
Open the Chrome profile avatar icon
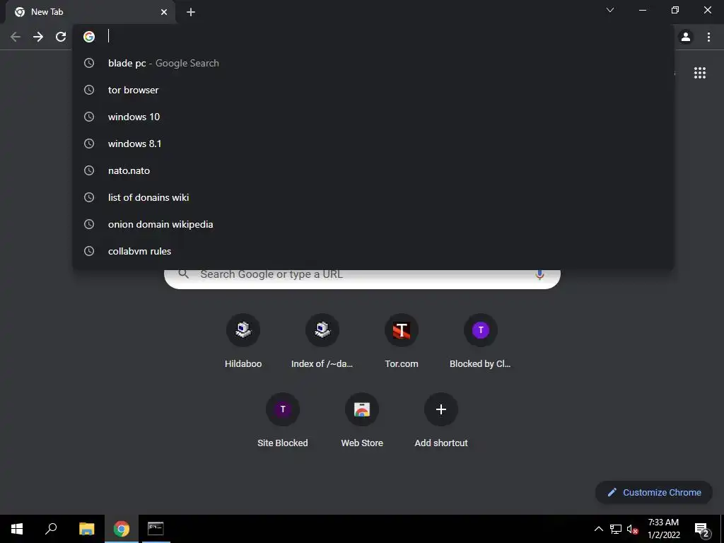point(686,37)
